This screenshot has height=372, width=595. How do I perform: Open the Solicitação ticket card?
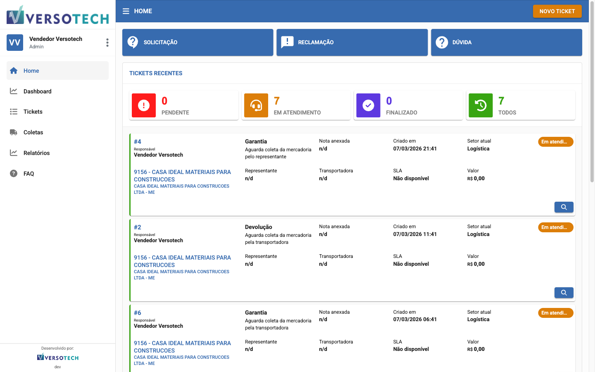pyautogui.click(x=198, y=42)
